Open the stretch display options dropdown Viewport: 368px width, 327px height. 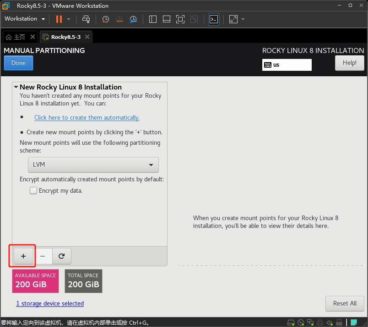pyautogui.click(x=243, y=19)
